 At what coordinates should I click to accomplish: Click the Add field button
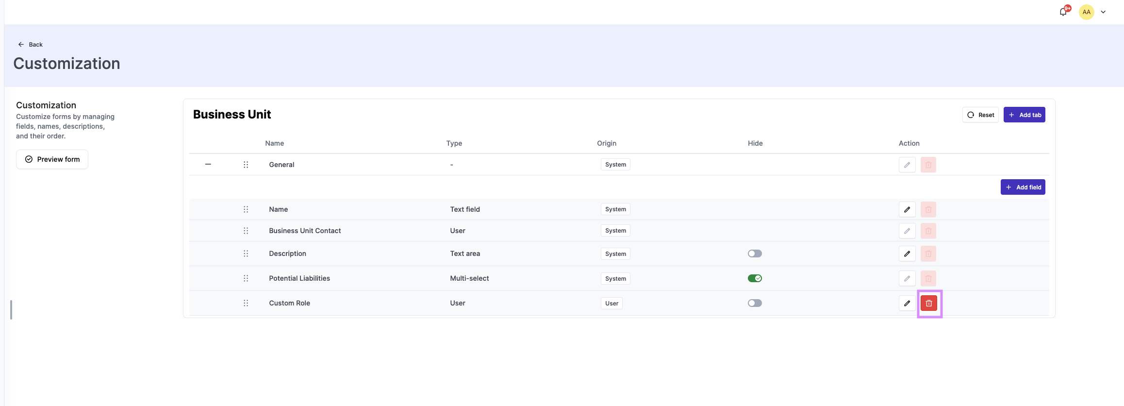(x=1023, y=187)
